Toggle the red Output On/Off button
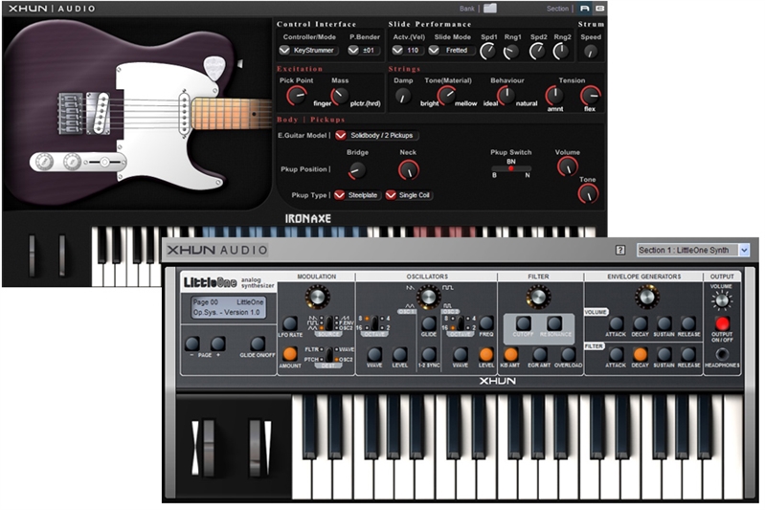This screenshot has width=765, height=510. click(x=722, y=323)
